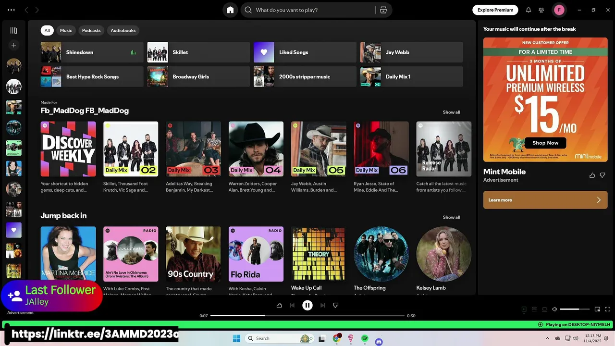The image size is (615, 346).
Task: Open the notifications bell
Action: tap(529, 10)
